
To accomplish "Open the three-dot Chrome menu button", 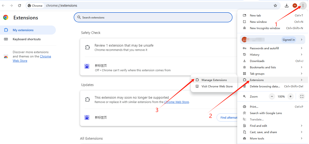I will click(x=303, y=5).
